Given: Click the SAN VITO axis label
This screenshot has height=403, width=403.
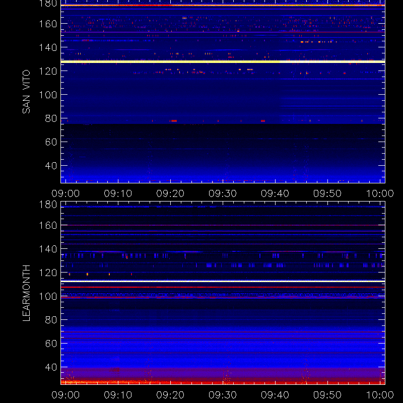Looking at the screenshot, I should click(26, 92).
